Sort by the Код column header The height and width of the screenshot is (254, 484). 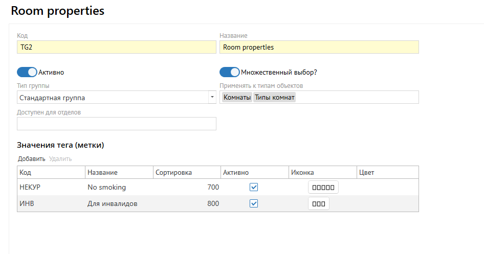[x=51, y=172]
